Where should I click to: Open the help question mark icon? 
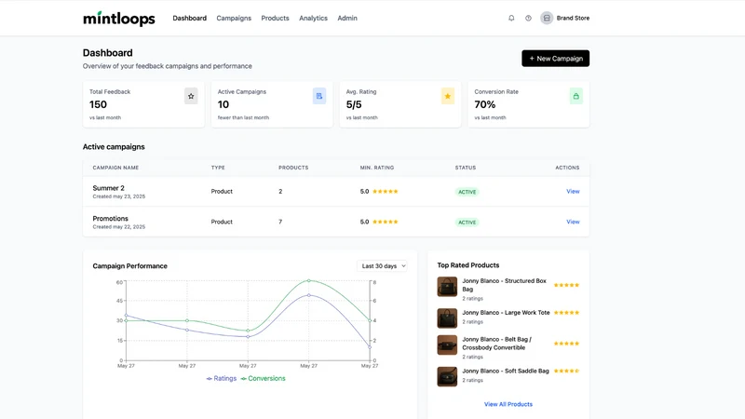click(x=528, y=18)
